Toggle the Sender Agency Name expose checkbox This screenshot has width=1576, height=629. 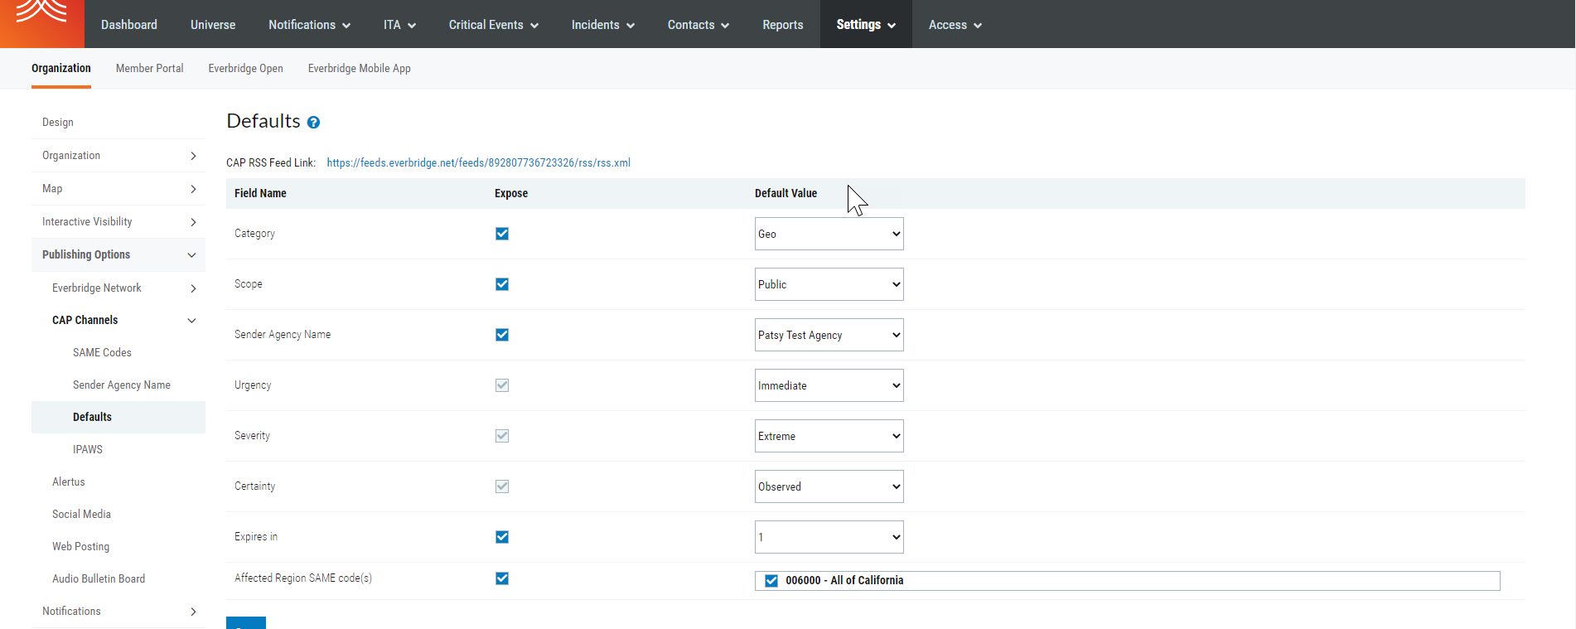coord(502,335)
